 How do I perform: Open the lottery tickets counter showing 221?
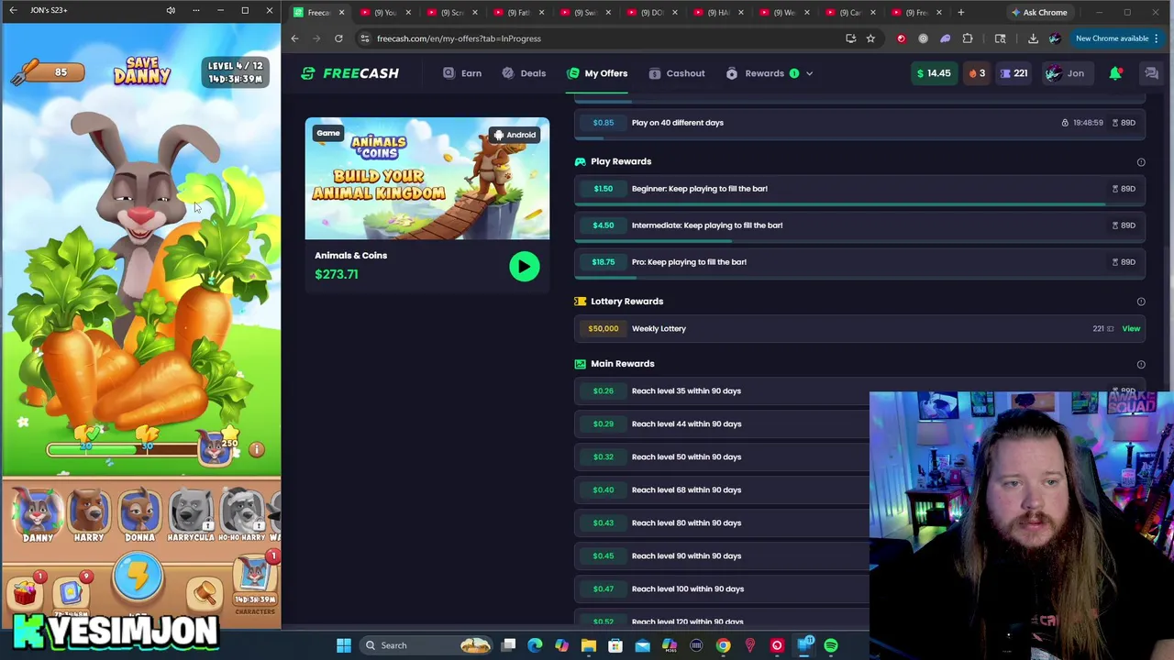pos(1013,73)
